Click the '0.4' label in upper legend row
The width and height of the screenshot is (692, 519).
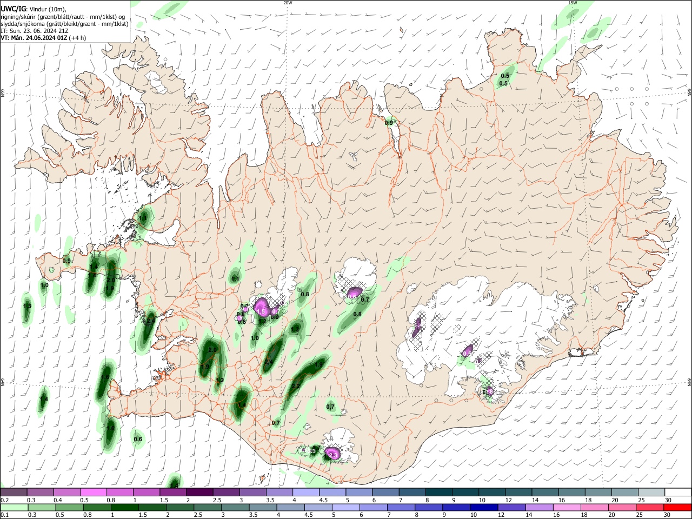click(x=58, y=500)
